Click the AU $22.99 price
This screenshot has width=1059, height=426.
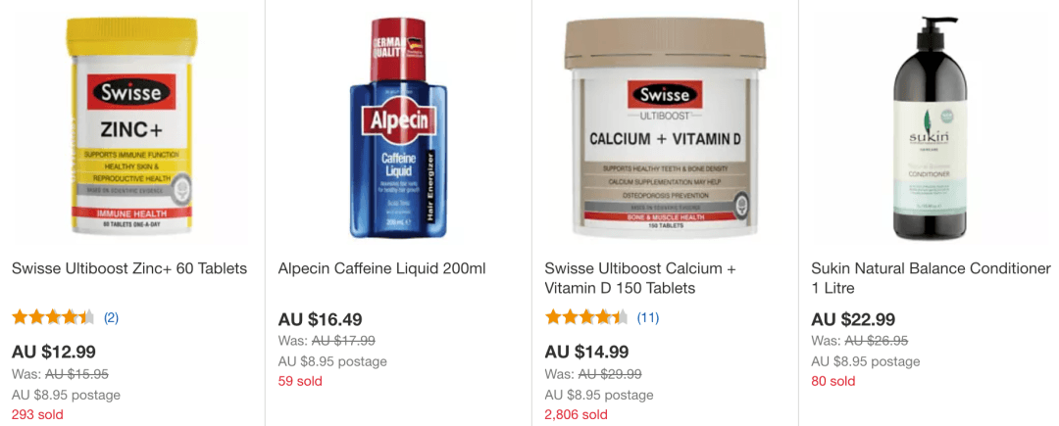(x=854, y=319)
